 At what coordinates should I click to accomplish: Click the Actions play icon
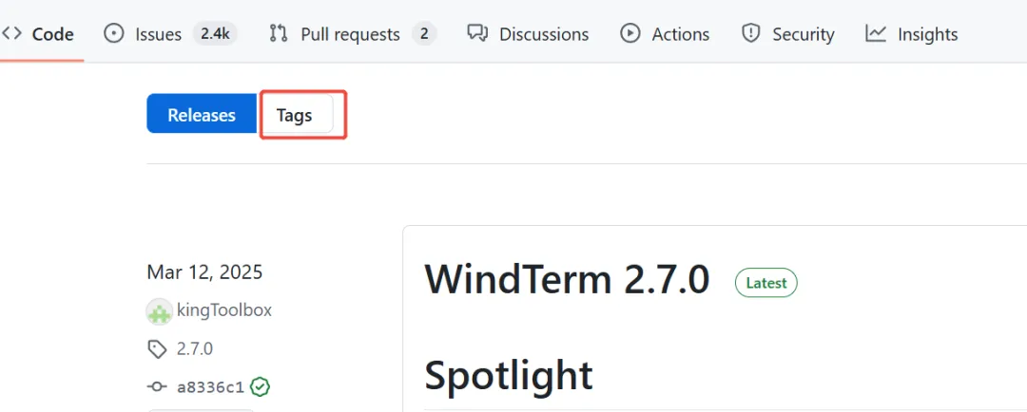click(x=630, y=33)
